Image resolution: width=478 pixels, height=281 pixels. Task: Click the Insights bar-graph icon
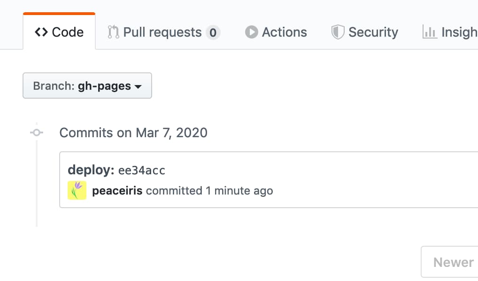(x=430, y=32)
